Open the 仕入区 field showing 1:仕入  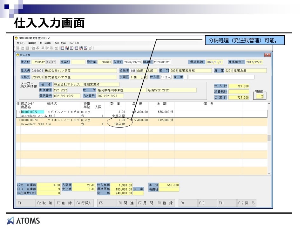tap(166, 77)
